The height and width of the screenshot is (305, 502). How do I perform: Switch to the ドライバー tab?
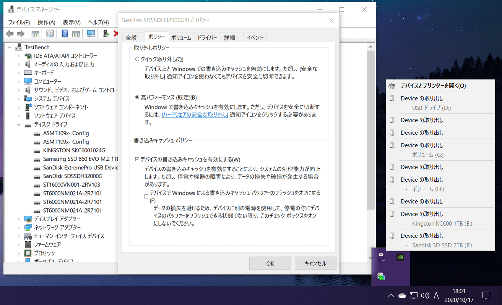(x=207, y=37)
